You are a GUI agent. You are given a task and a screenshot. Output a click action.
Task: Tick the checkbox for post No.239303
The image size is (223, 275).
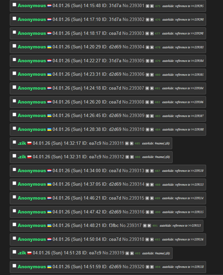point(15,32)
